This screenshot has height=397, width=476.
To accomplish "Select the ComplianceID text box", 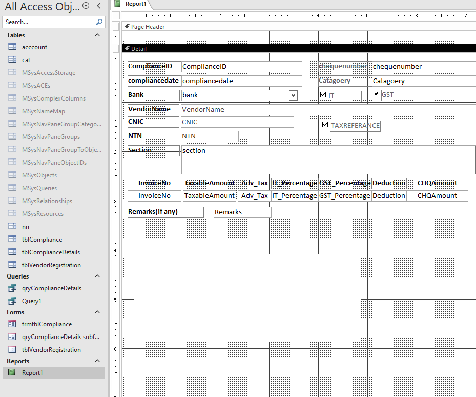I will click(242, 67).
